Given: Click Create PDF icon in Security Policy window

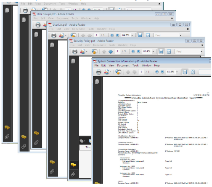Looking at the screenshot, I should click(82, 51).
